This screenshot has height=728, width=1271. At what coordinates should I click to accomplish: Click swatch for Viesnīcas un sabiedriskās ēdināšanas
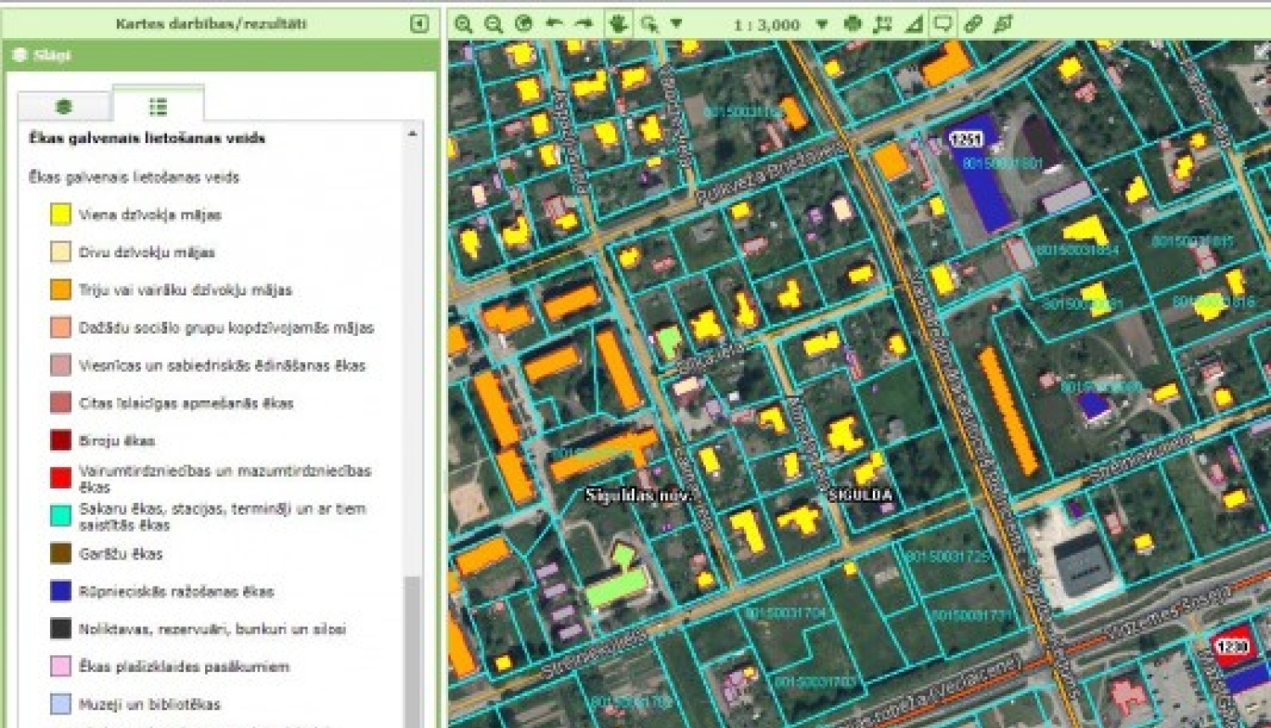pos(60,365)
